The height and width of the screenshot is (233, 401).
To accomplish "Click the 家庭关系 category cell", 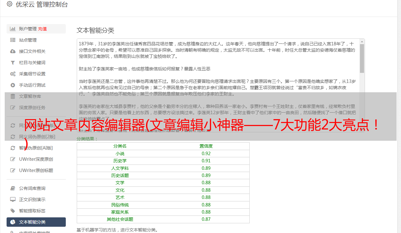I will [x=120, y=212].
